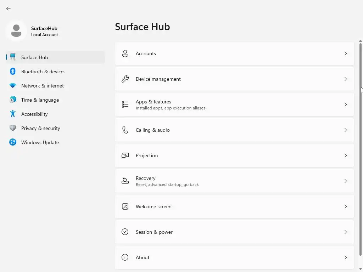Click the Accessibility figure icon
Viewport: 363px width, 272px height.
(13, 114)
